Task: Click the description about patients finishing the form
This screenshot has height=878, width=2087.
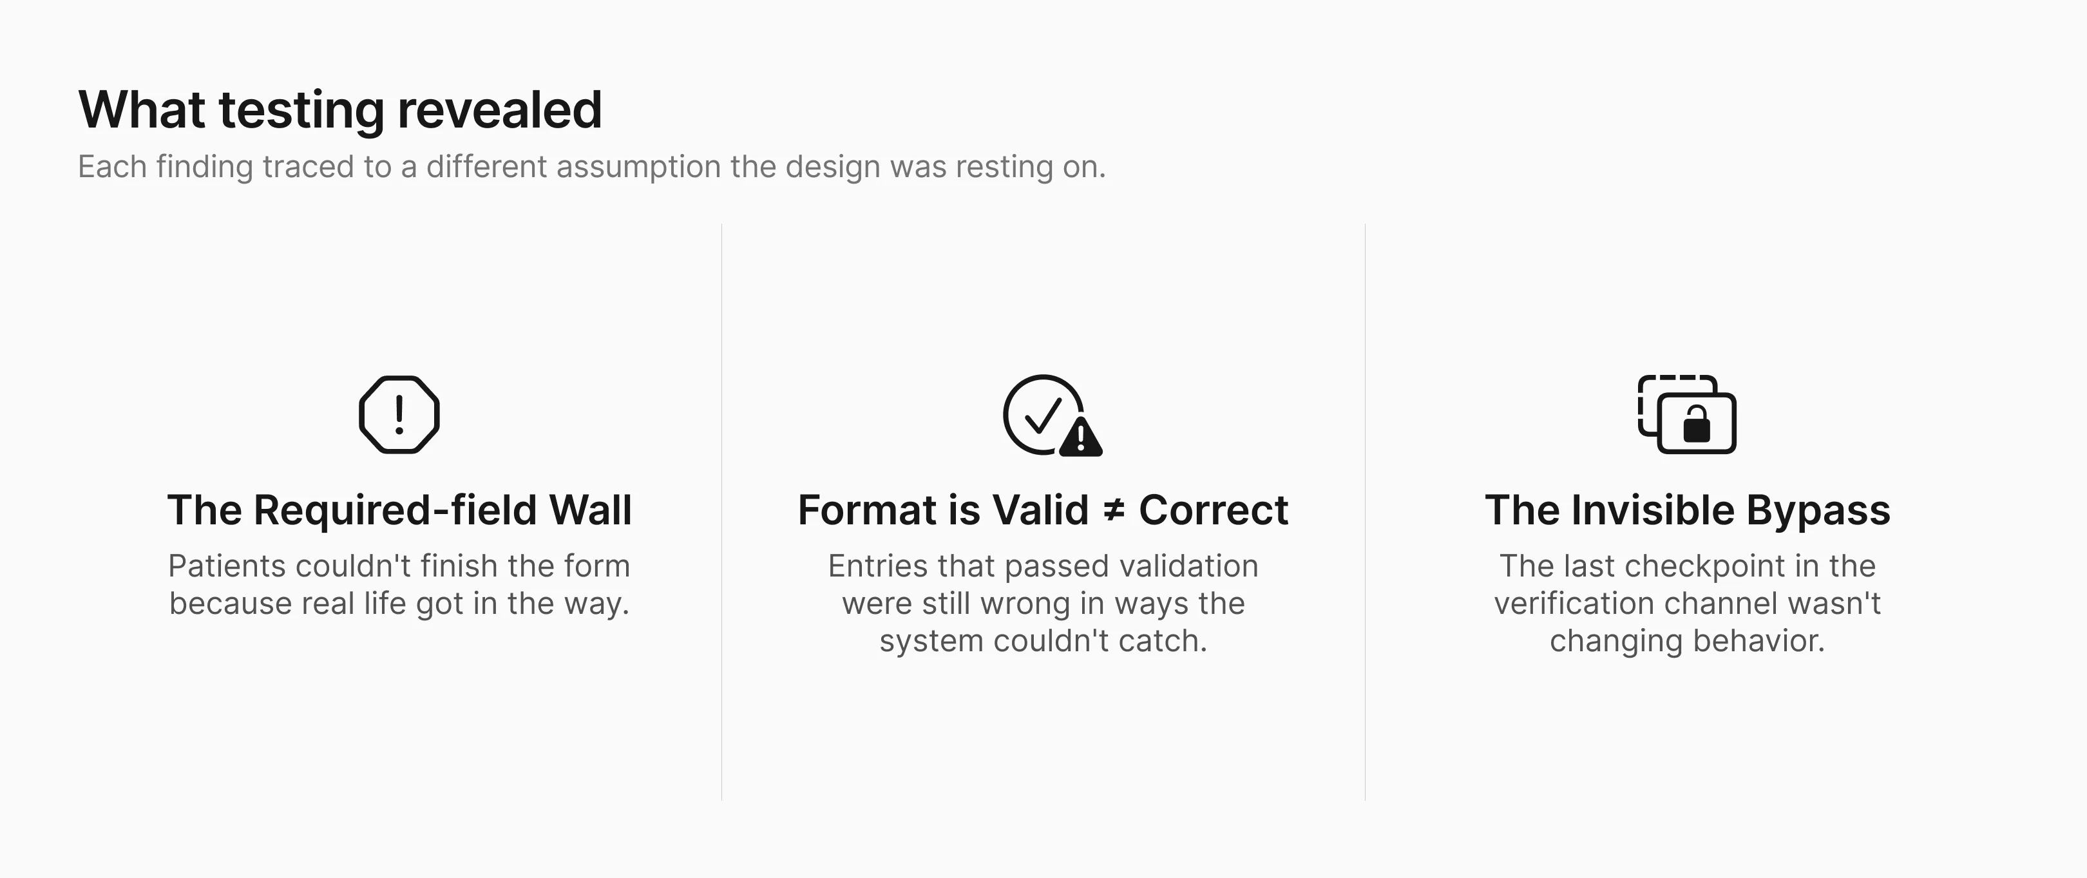Action: pyautogui.click(x=399, y=584)
